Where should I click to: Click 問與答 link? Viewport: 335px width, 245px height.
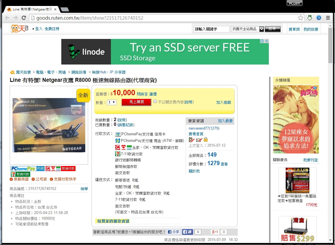[x=142, y=94]
